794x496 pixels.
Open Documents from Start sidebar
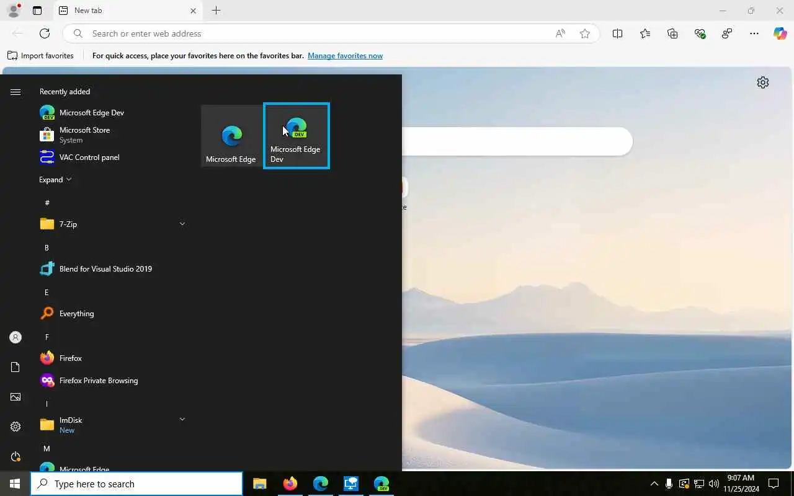point(16,367)
